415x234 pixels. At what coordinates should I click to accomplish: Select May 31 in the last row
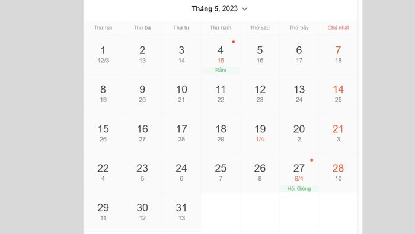(x=181, y=212)
